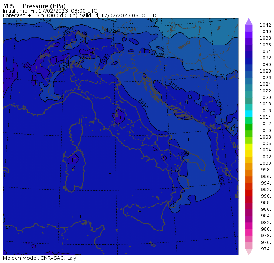Pick the bright cyan swatch between 1014 and 1016

(x=249, y=114)
